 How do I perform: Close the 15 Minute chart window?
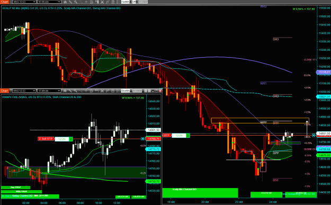tap(160, 91)
